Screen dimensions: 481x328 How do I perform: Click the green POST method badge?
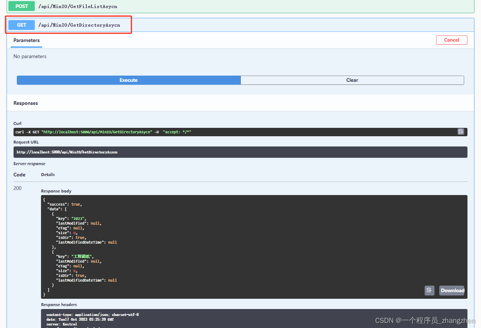click(22, 6)
